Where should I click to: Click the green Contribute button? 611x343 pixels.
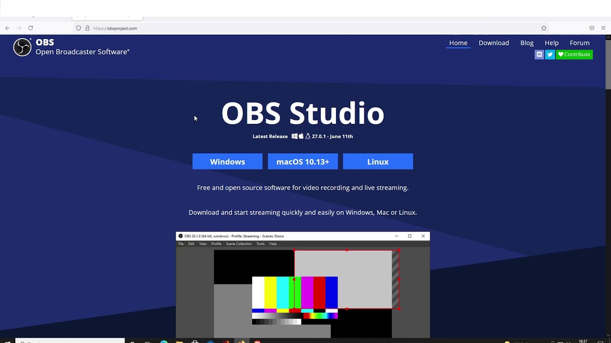574,54
